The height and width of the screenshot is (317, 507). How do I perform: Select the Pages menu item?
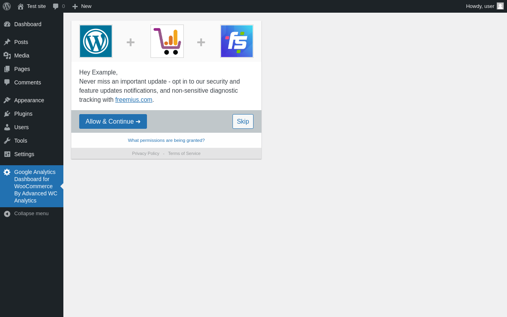(32, 69)
